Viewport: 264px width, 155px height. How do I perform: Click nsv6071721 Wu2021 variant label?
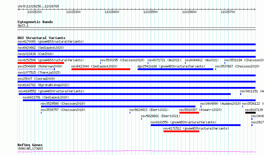point(164,60)
